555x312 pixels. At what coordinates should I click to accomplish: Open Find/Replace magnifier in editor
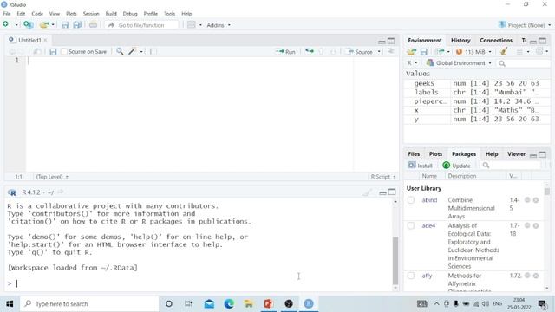[120, 52]
